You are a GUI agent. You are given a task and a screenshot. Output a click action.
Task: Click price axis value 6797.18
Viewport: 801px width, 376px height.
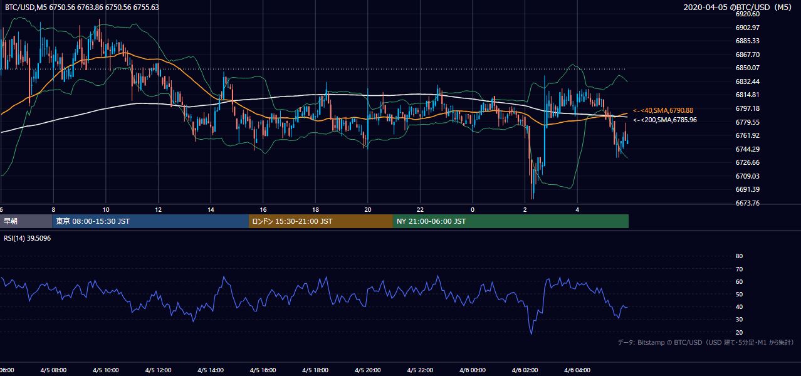pyautogui.click(x=748, y=108)
